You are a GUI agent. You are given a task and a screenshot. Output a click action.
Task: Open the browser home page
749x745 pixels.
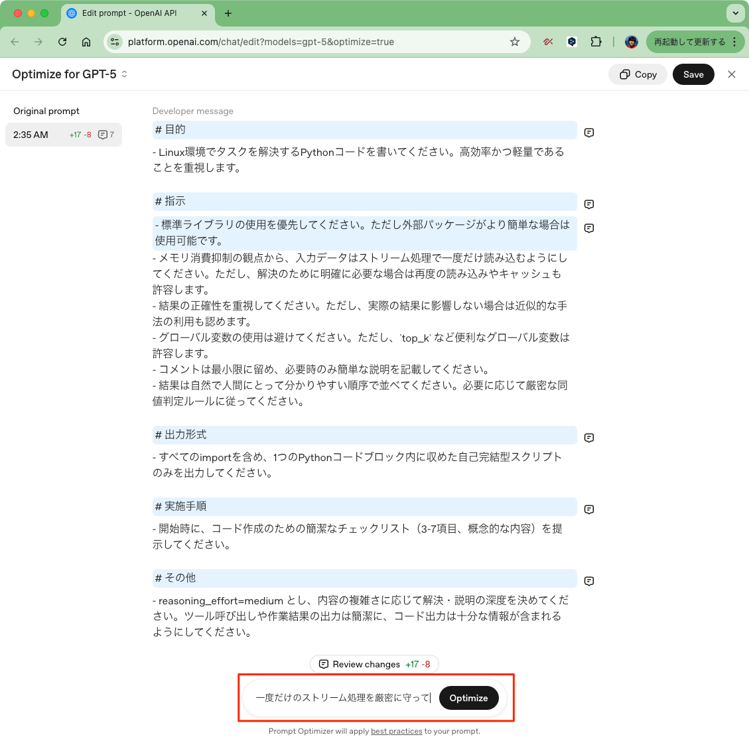(x=86, y=42)
